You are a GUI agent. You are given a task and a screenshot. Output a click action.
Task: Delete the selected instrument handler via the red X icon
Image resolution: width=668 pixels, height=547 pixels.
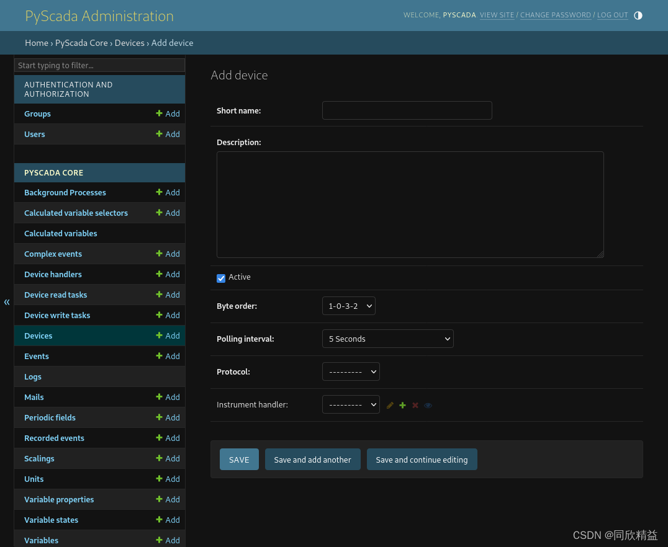click(415, 404)
